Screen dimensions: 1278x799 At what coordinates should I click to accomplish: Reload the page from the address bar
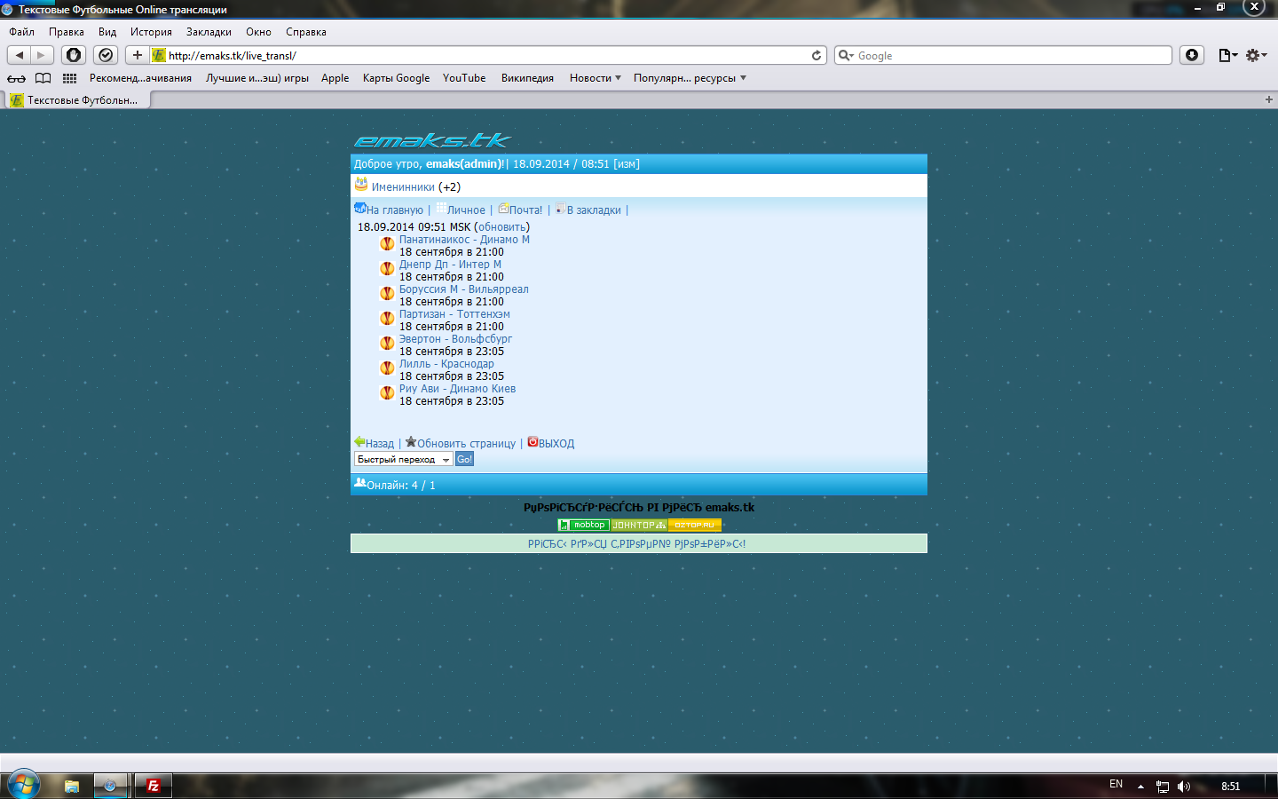pyautogui.click(x=816, y=55)
